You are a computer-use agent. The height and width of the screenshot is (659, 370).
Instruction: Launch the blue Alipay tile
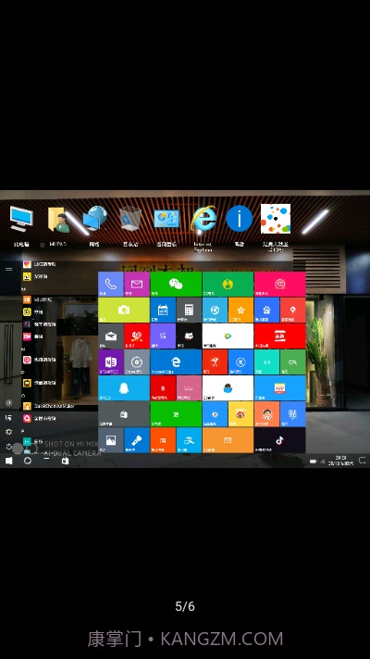189,440
